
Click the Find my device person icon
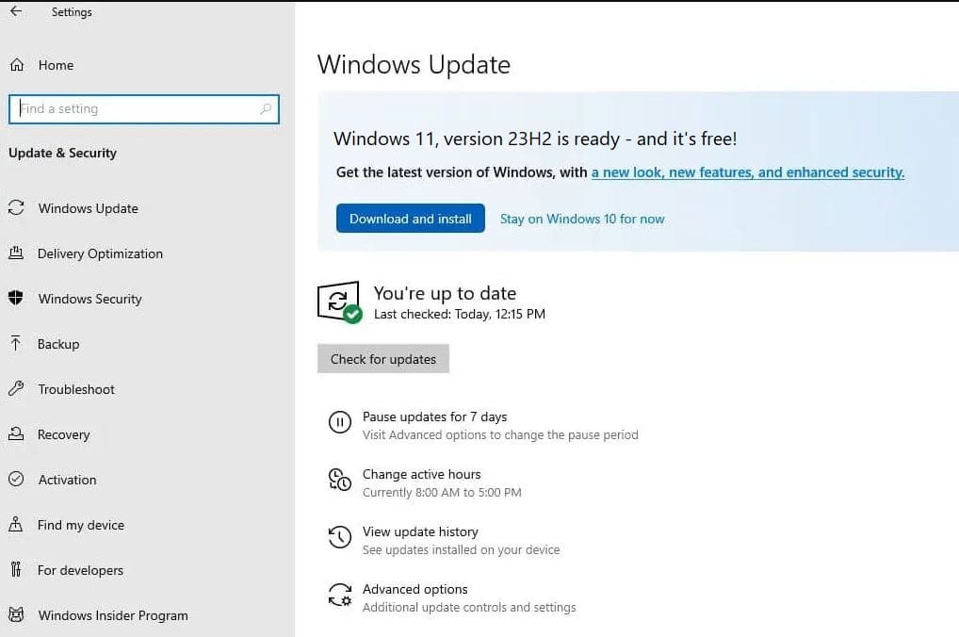tap(16, 525)
